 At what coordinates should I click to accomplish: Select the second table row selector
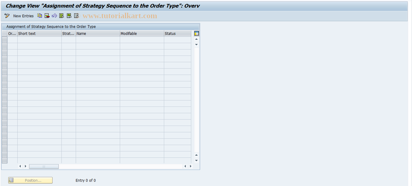coord(4,46)
